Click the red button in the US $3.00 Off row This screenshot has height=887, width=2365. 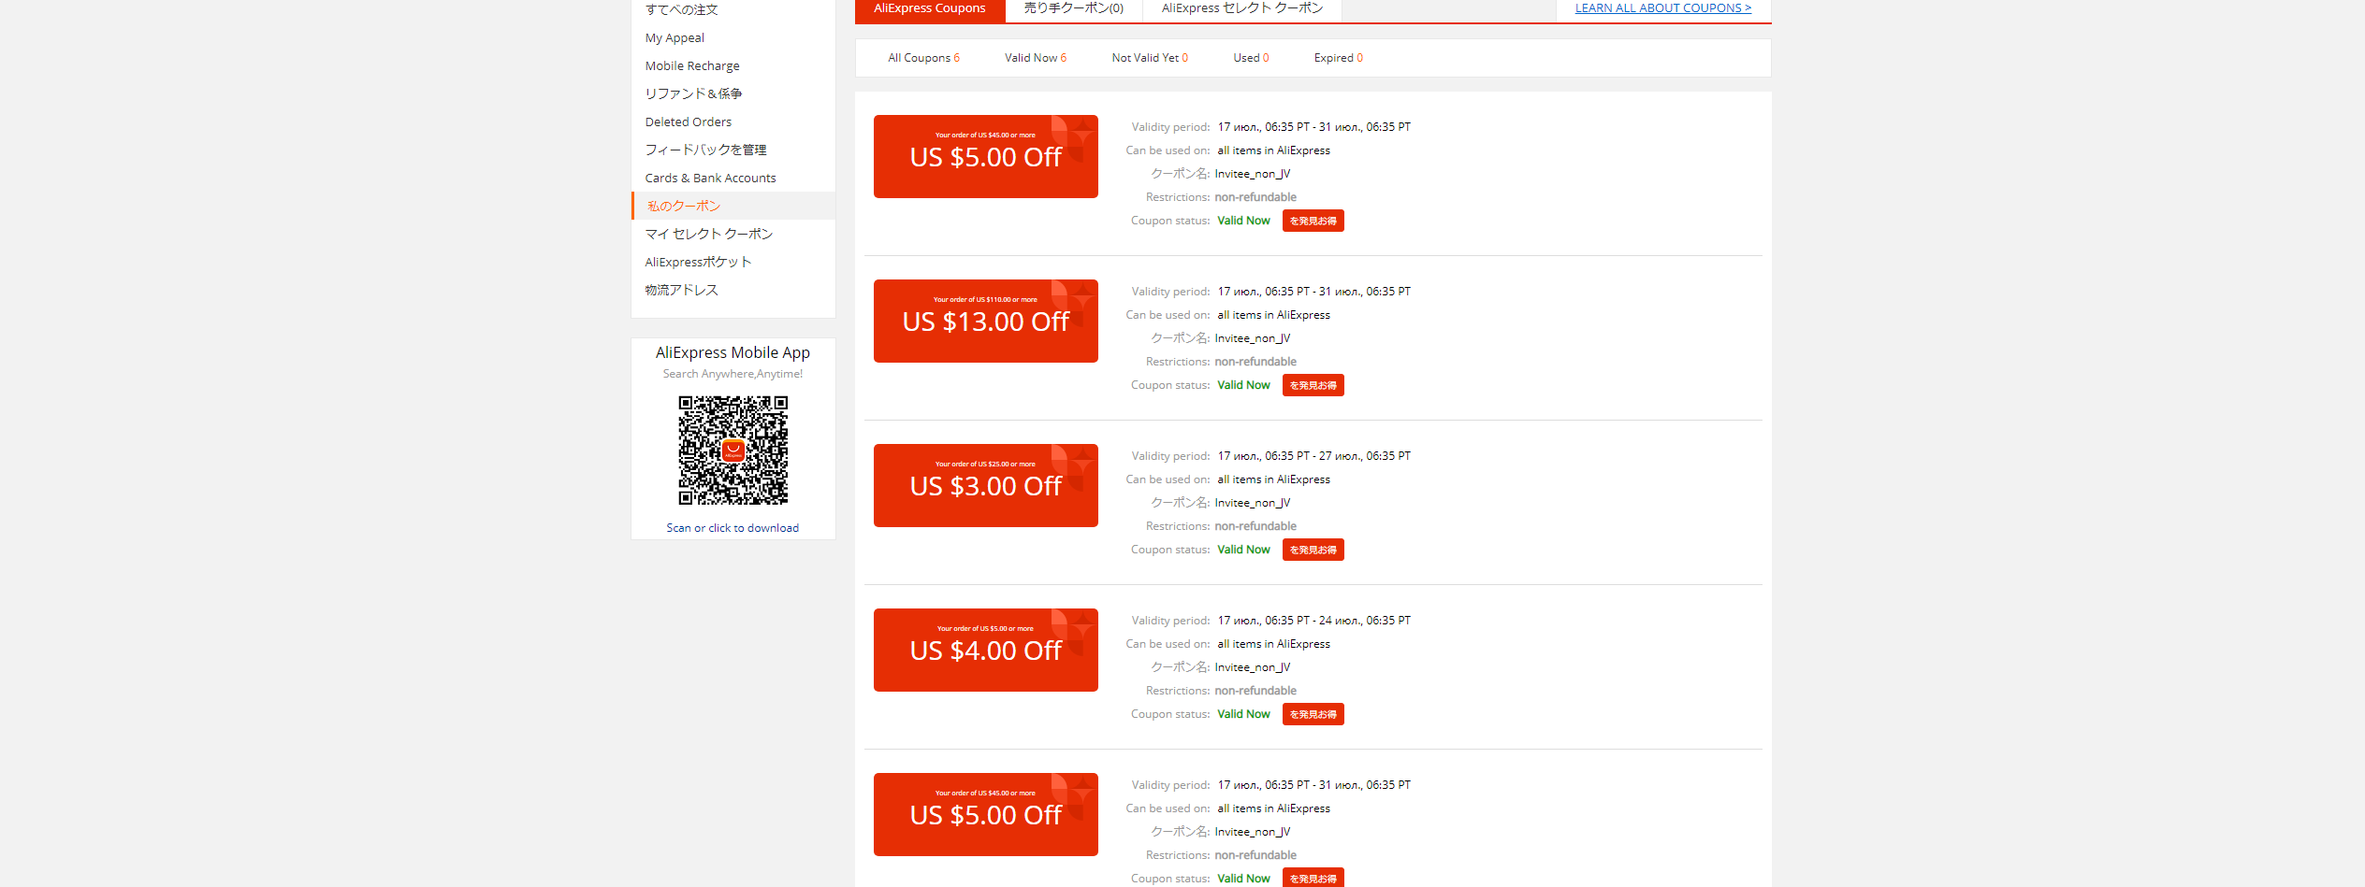click(x=1313, y=550)
